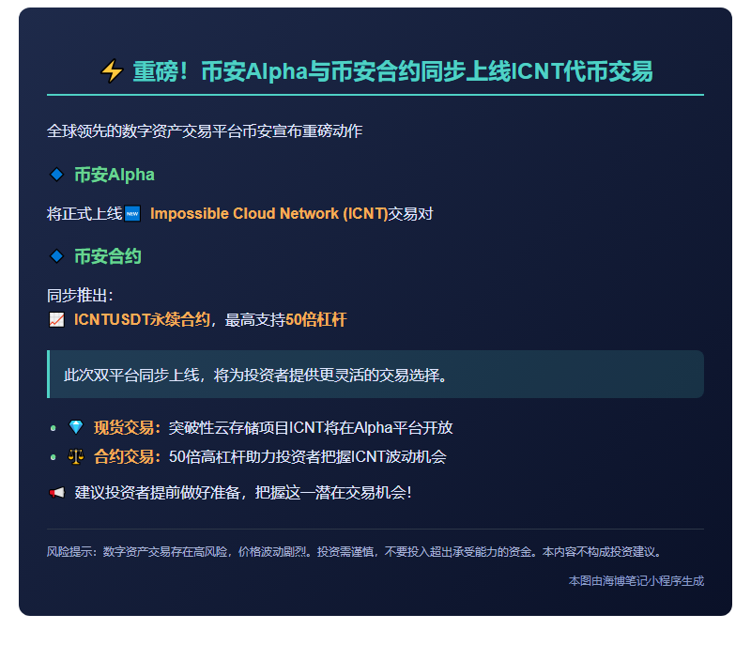Image resolution: width=751 pixels, height=645 pixels.
Task: Click the NEW badge icon before Impossible Cloud
Action: pyautogui.click(x=132, y=213)
